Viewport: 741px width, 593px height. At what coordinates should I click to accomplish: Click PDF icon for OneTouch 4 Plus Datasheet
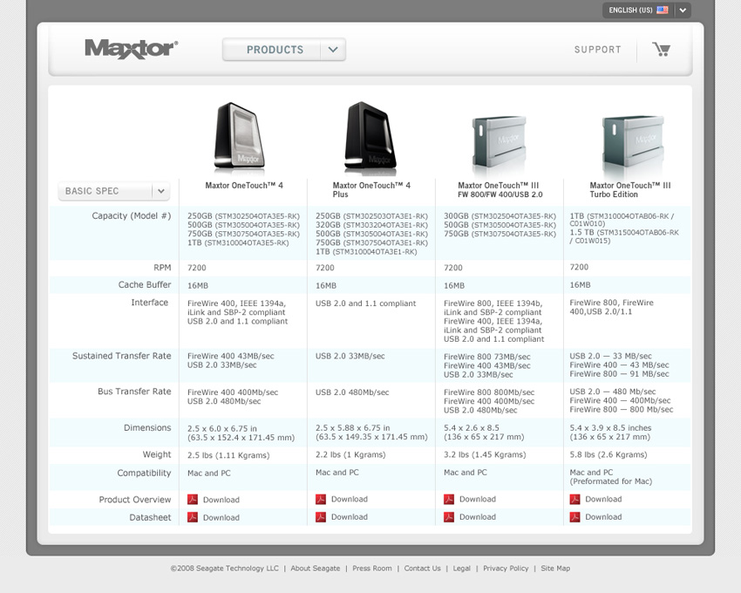tap(321, 517)
